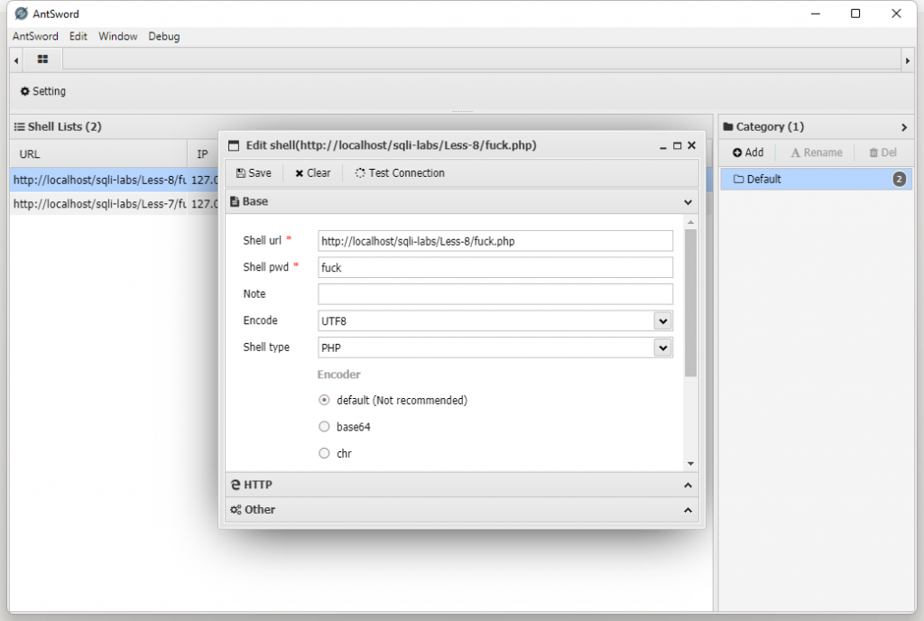924x621 pixels.
Task: Choose the chr encoder radio button
Action: point(325,454)
